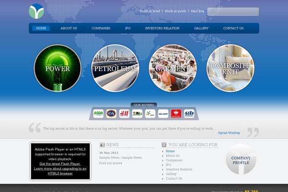Screen dimensions: 288x192
Task: Open the COMPANIES menu item
Action: 101,28
